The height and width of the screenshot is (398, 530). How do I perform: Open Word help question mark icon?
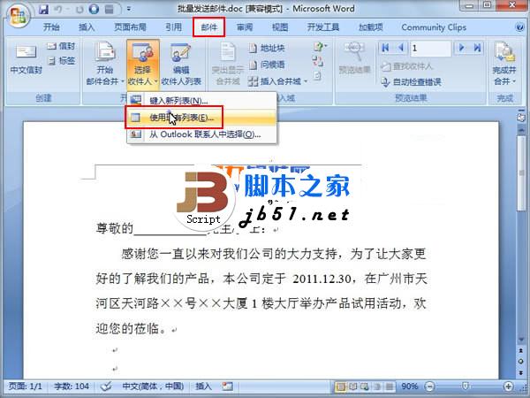pyautogui.click(x=520, y=27)
